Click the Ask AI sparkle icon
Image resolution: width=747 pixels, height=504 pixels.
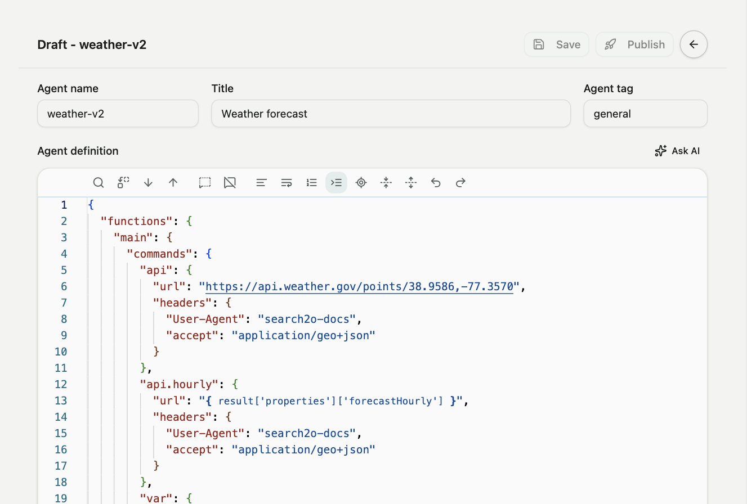click(661, 151)
